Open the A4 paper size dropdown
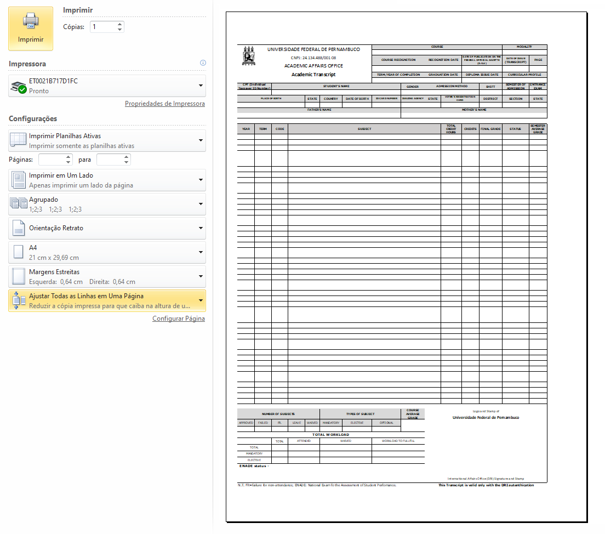This screenshot has width=605, height=534. click(201, 252)
